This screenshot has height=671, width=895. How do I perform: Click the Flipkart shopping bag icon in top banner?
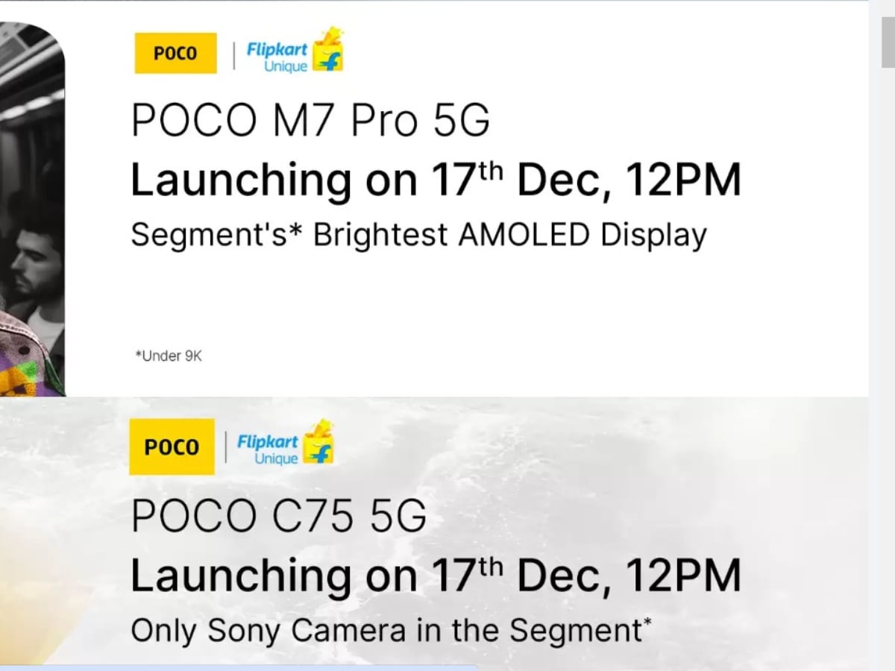[x=329, y=51]
